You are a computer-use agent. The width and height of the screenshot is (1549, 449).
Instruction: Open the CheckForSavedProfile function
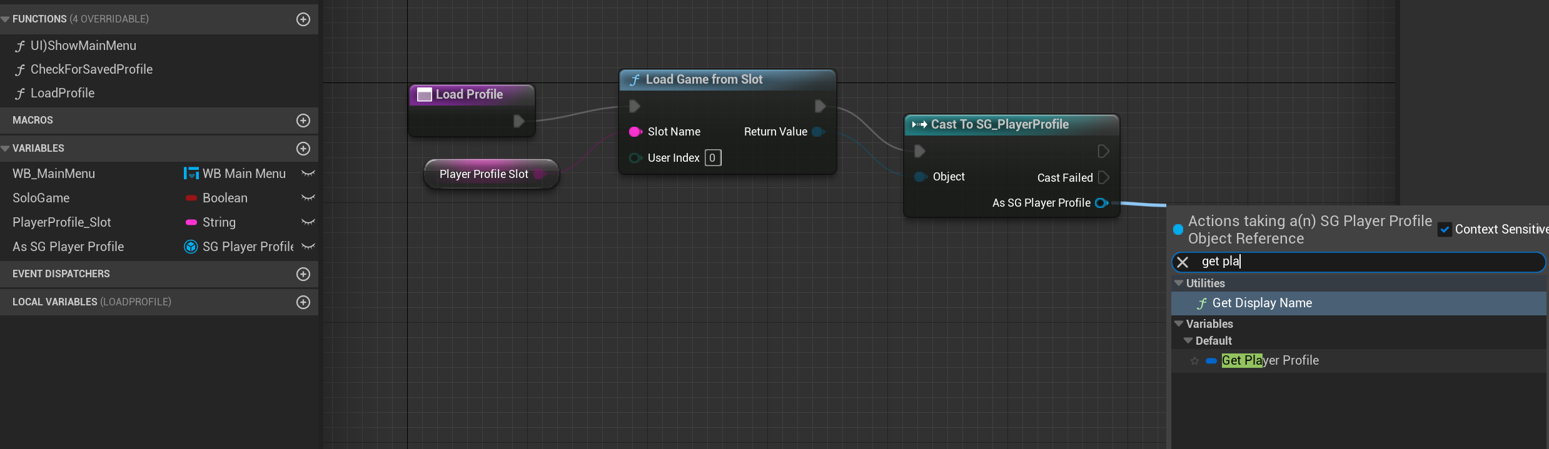tap(91, 69)
